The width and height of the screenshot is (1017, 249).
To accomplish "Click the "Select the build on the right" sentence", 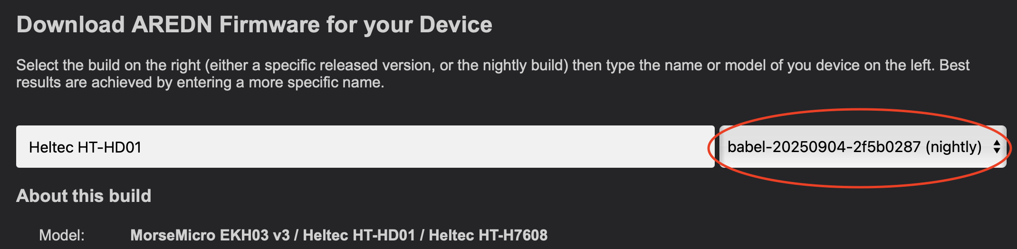I will (108, 65).
